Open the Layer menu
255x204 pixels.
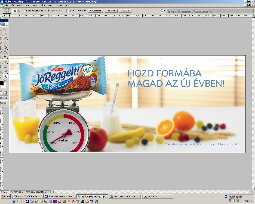pos(27,5)
